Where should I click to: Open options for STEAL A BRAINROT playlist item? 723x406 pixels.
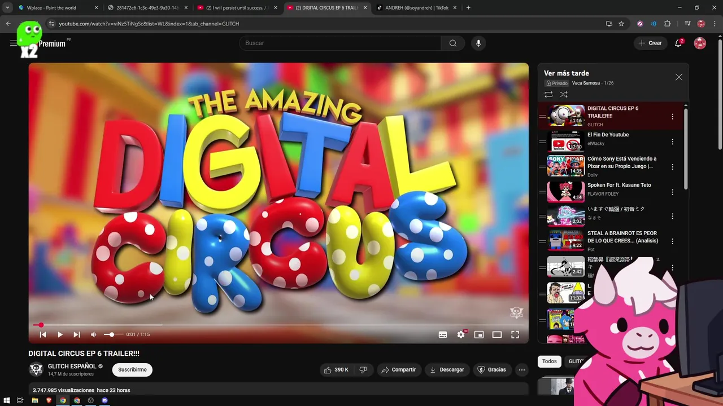tap(672, 241)
